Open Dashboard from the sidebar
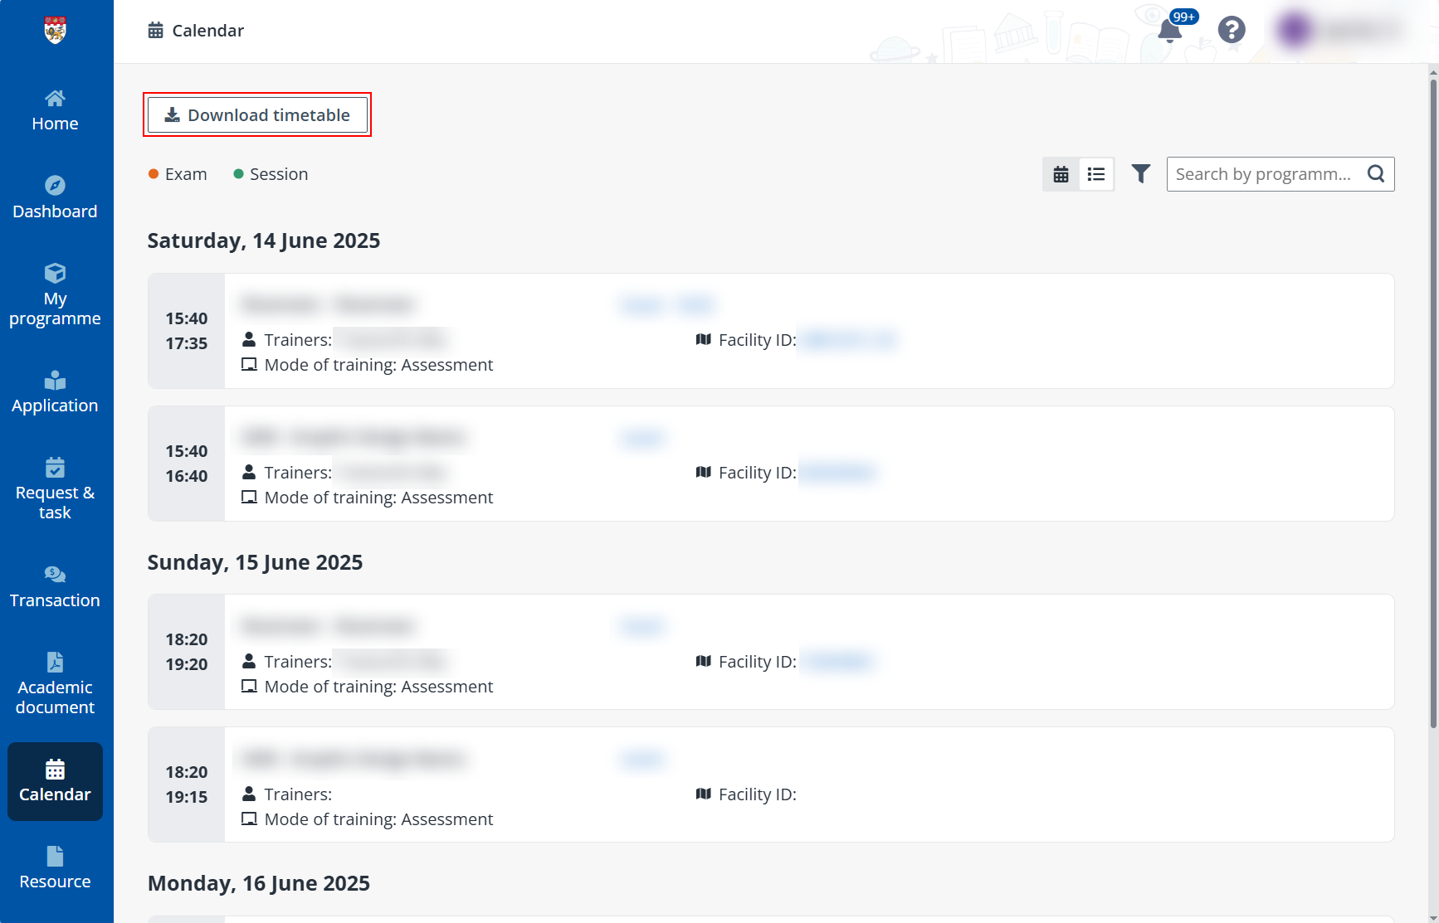Image resolution: width=1439 pixels, height=923 pixels. pos(55,197)
